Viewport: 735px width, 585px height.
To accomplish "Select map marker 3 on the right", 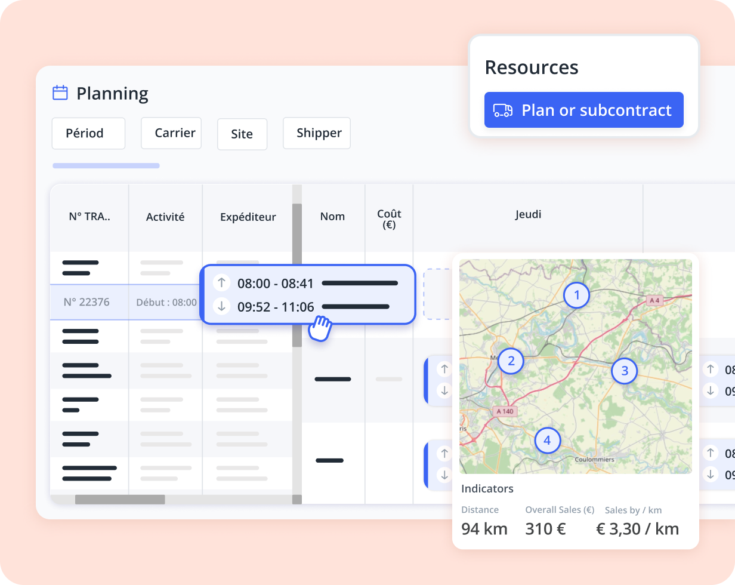I will [x=625, y=371].
